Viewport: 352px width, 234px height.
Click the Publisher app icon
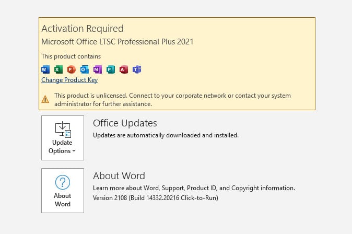(110, 69)
